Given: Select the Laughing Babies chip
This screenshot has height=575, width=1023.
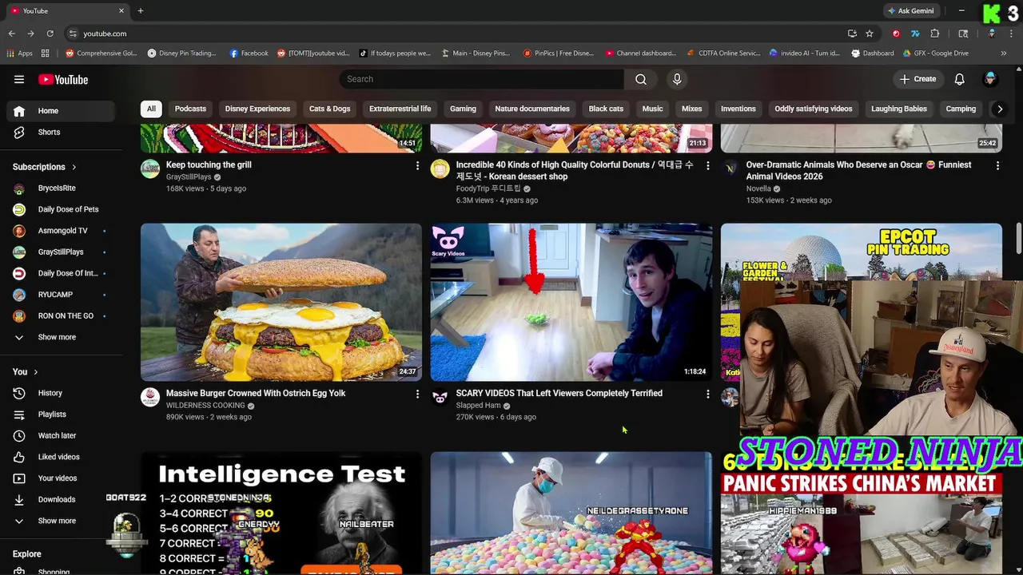Looking at the screenshot, I should click(899, 109).
